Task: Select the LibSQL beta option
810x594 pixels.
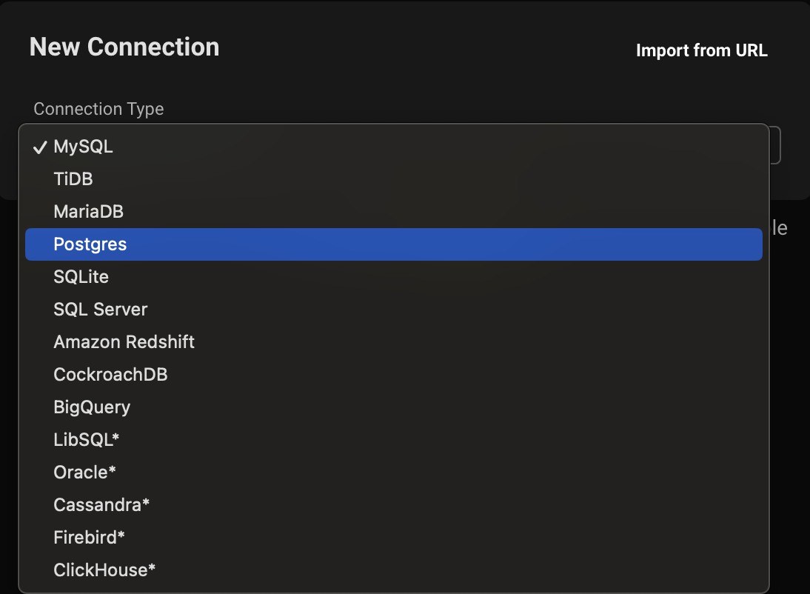Action: click(85, 439)
